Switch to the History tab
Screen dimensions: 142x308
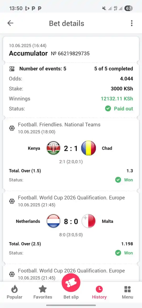[99, 292]
